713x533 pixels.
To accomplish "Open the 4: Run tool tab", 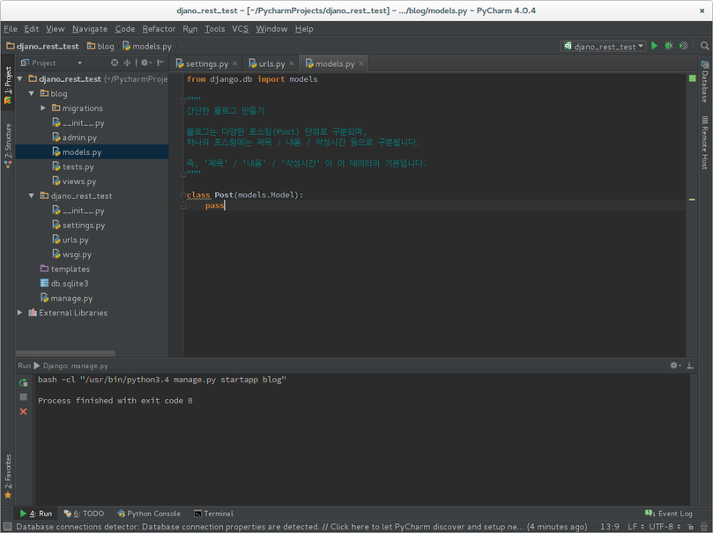I will (36, 514).
